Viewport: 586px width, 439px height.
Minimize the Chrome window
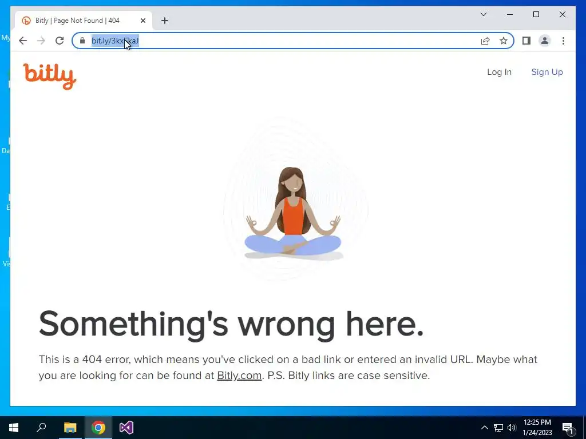click(x=510, y=14)
